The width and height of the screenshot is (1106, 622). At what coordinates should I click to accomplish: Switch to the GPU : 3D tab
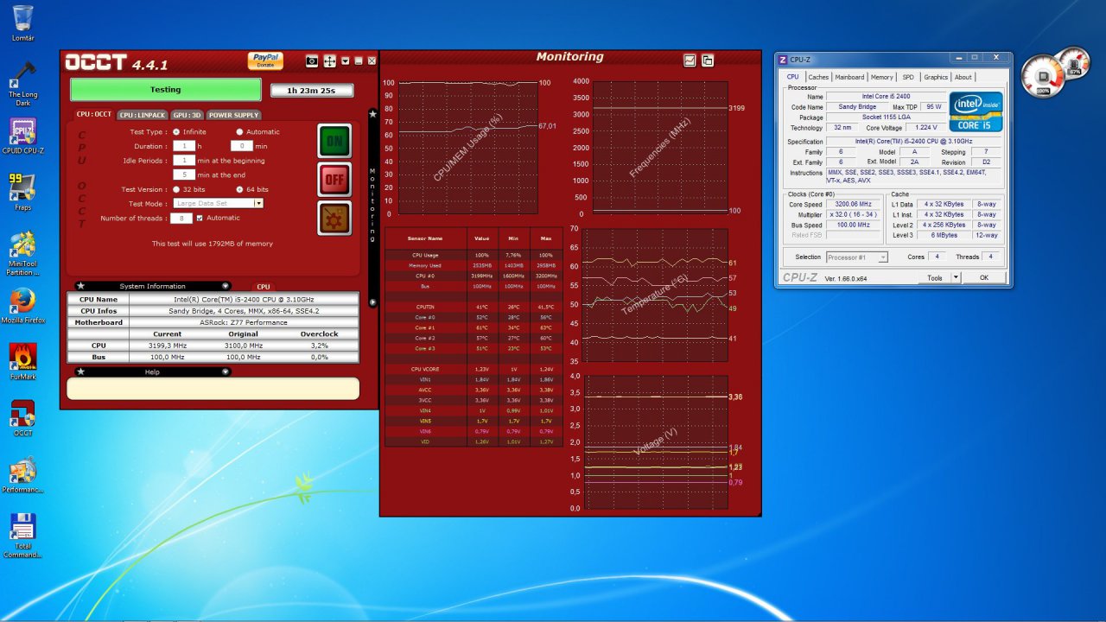(x=187, y=115)
